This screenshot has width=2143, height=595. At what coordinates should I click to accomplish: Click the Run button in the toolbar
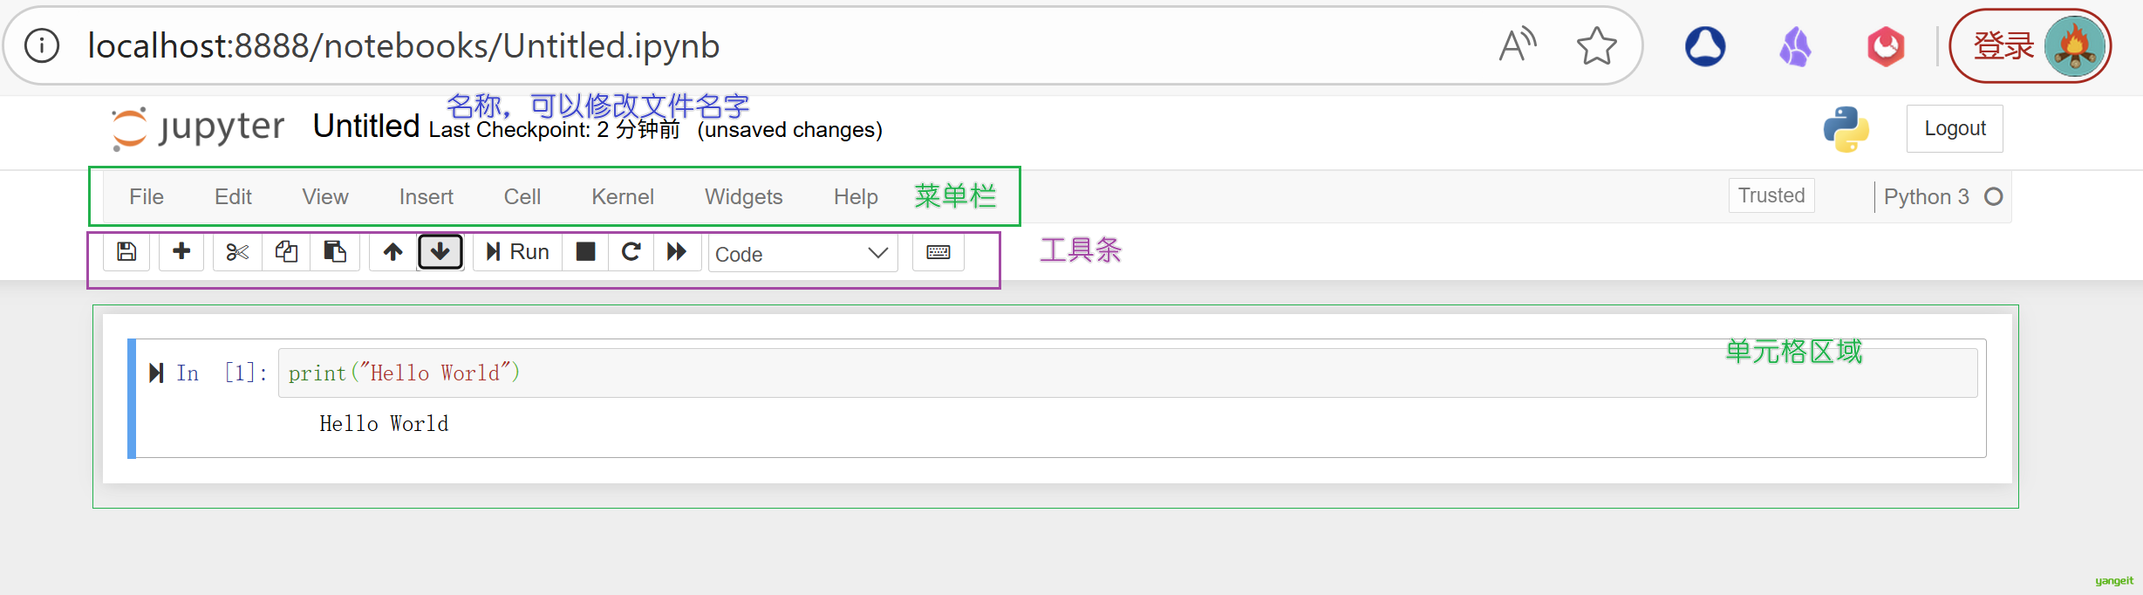(518, 252)
